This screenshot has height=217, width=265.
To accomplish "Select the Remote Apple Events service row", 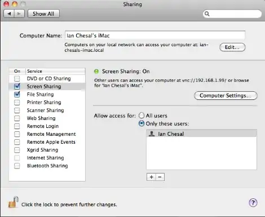I will point(47,142).
